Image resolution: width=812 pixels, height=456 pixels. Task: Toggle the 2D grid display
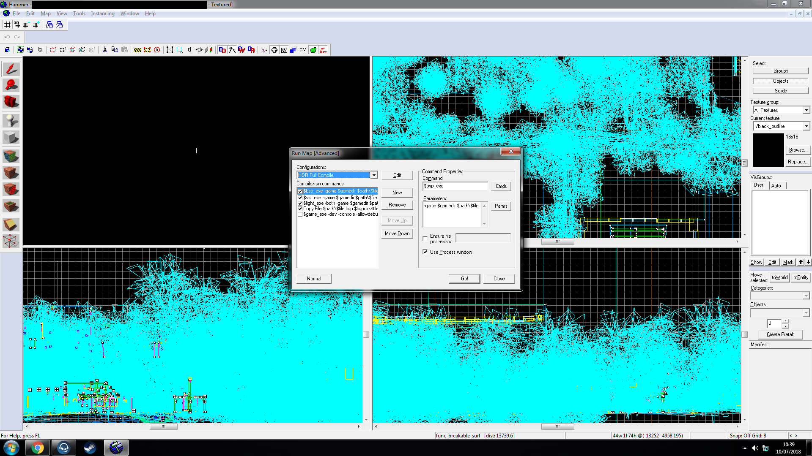point(8,24)
